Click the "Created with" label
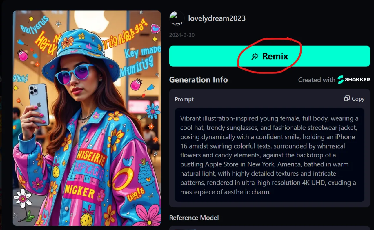The width and height of the screenshot is (374, 230). [317, 80]
